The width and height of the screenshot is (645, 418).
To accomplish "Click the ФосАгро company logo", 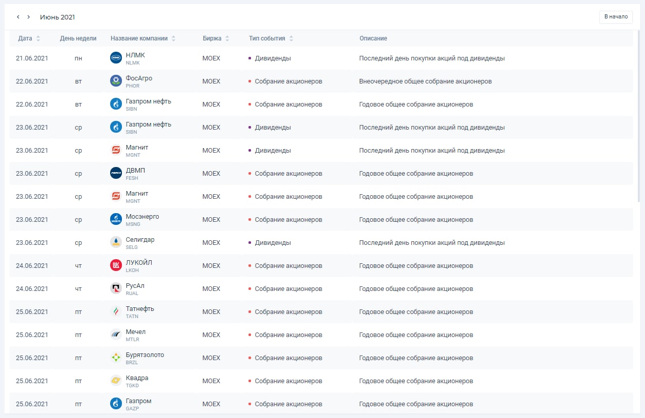I will click(116, 81).
